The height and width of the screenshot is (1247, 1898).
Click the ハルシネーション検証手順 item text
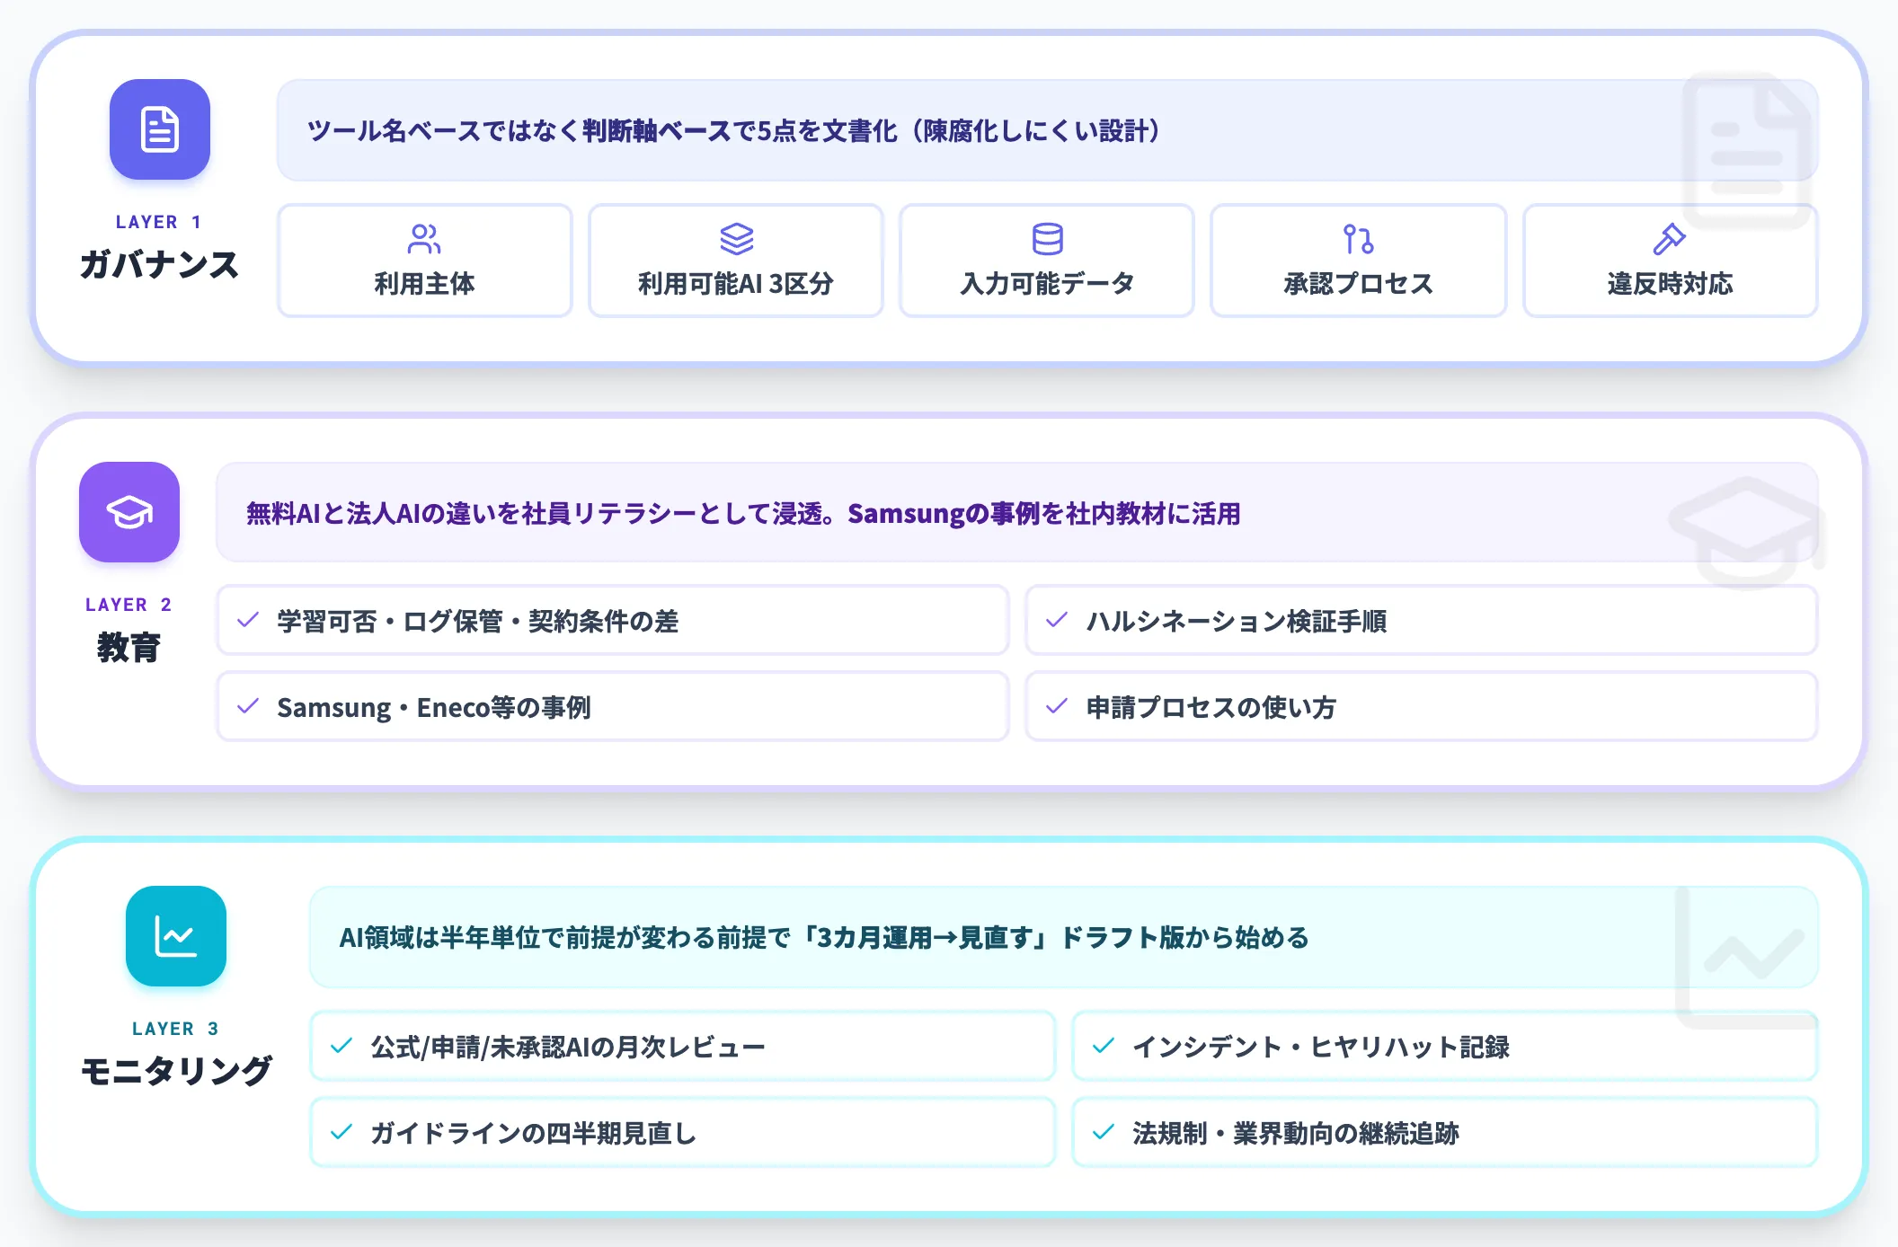pos(1237,621)
